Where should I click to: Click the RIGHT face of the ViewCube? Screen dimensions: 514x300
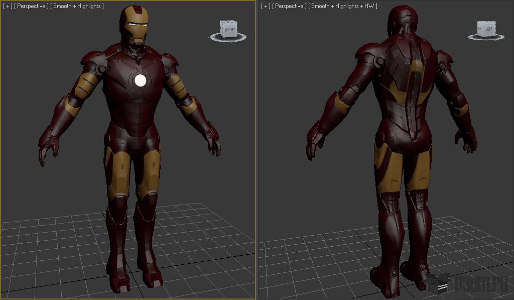pyautogui.click(x=230, y=30)
